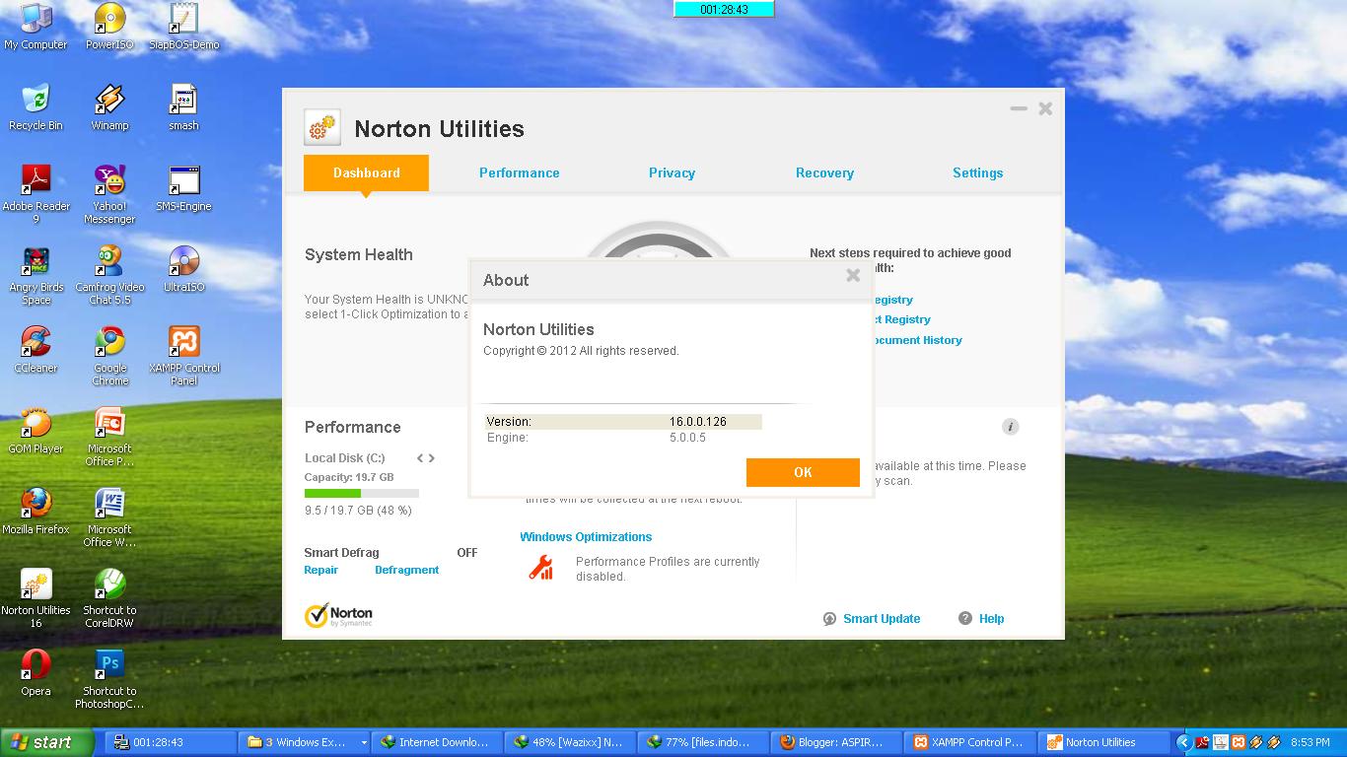Select the smash desktop shortcut
The image size is (1347, 757).
pyautogui.click(x=183, y=107)
